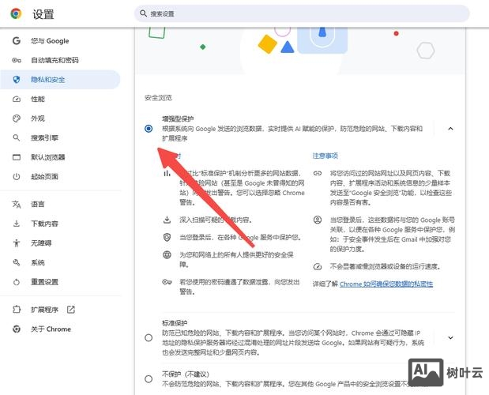Focus the 搜索设置 search field
The image size is (489, 395).
pyautogui.click(x=302, y=13)
